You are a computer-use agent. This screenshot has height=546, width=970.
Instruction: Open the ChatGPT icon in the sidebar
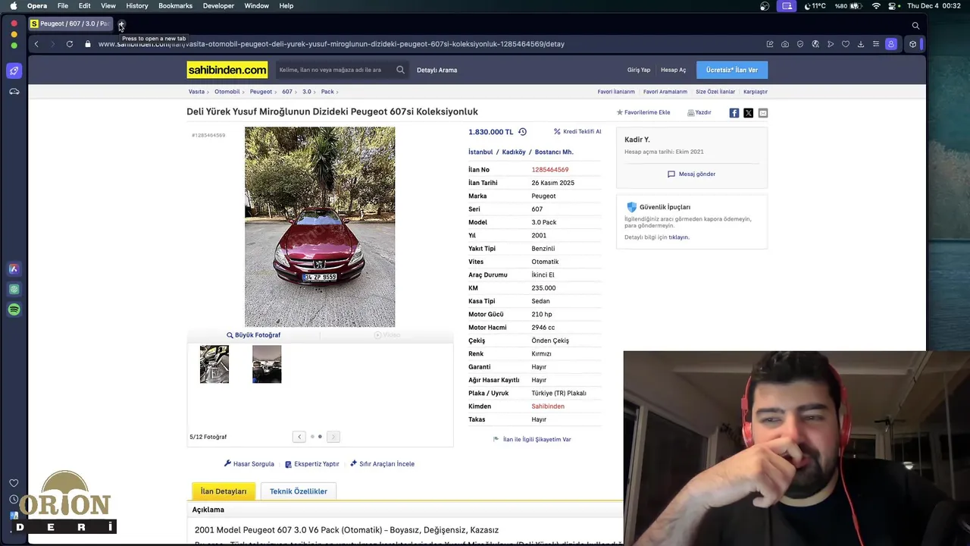14,289
